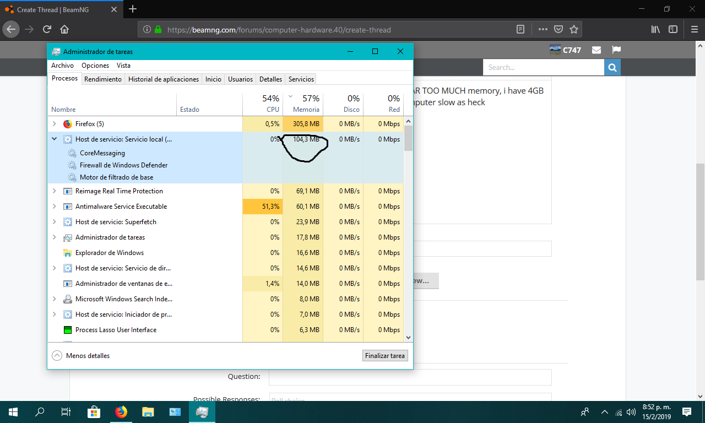
Task: Click the forum search magnifier button
Action: coord(612,67)
